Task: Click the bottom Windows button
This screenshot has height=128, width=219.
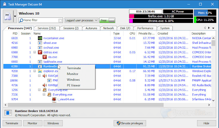Action: (x=53, y=123)
